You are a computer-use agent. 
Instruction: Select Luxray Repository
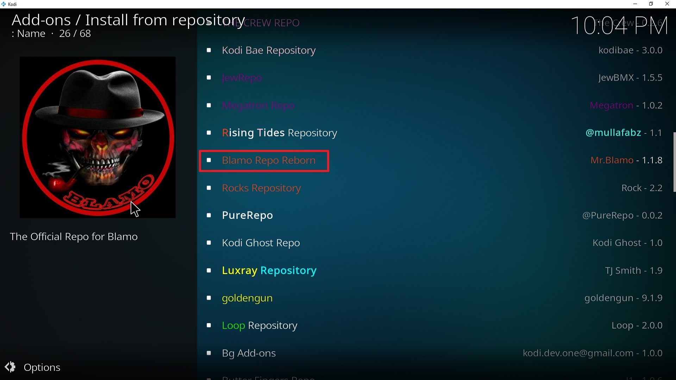coord(436,271)
